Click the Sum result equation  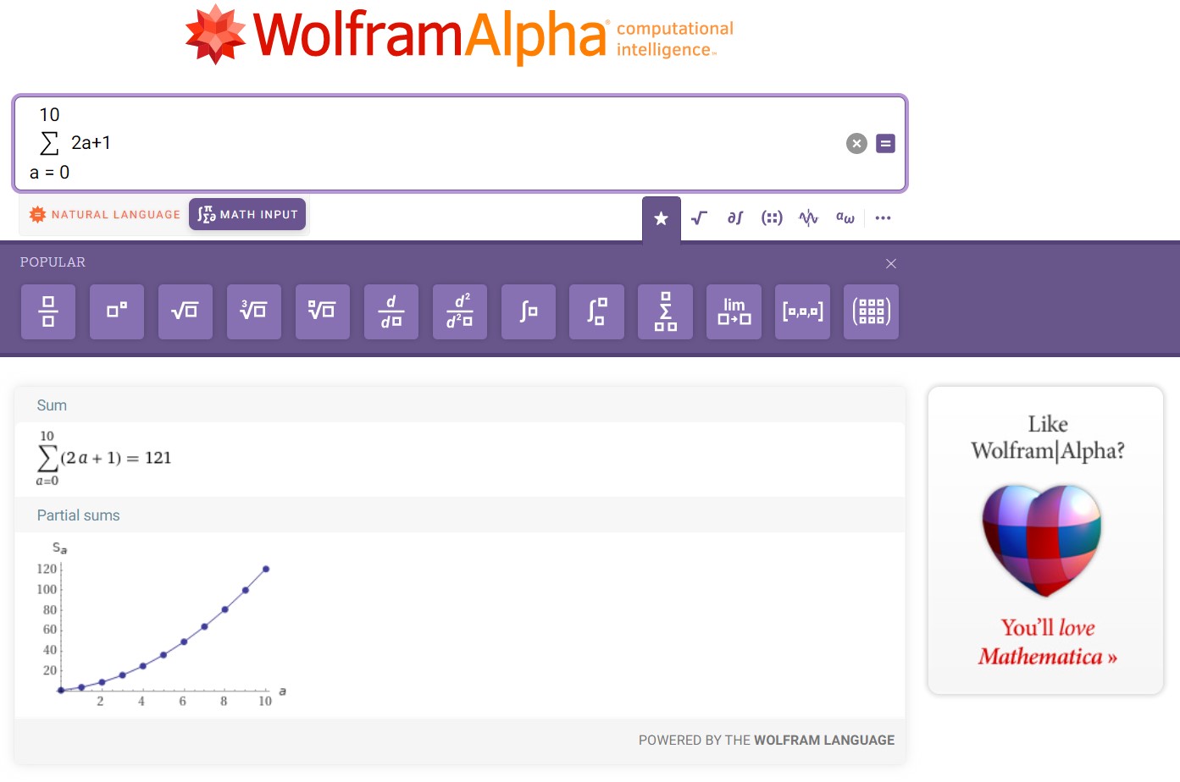point(104,458)
